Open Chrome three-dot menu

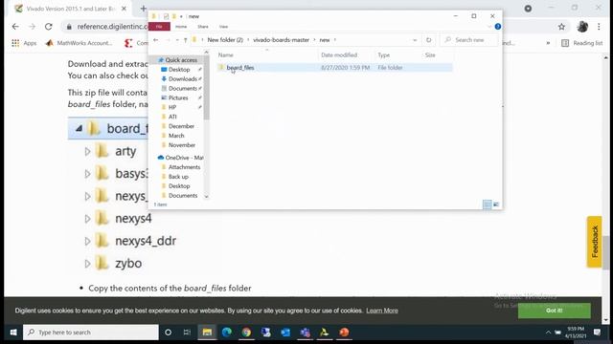(x=599, y=27)
